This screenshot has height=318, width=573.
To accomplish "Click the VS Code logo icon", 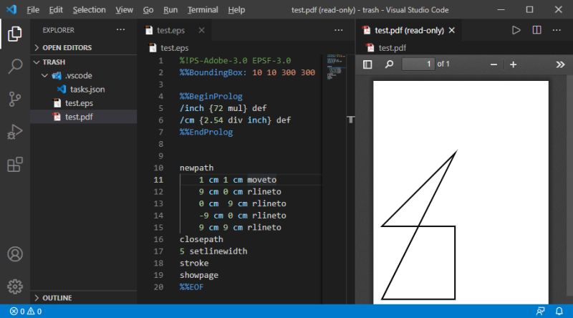I will click(11, 9).
